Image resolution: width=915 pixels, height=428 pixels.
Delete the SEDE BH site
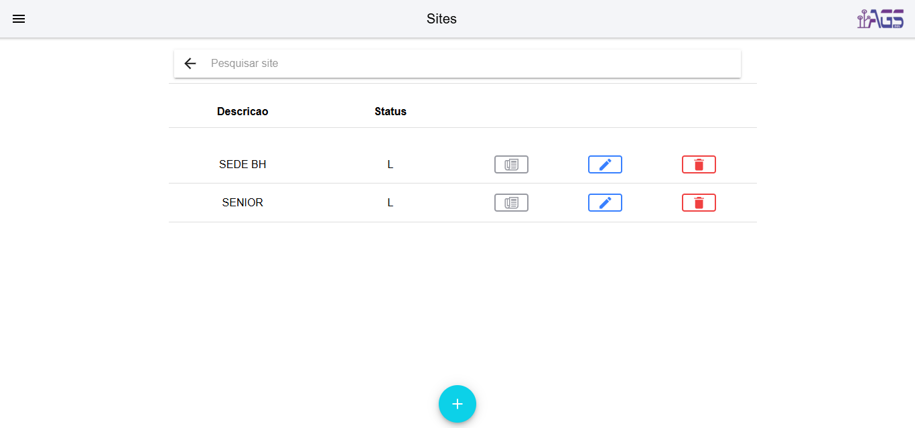(699, 164)
